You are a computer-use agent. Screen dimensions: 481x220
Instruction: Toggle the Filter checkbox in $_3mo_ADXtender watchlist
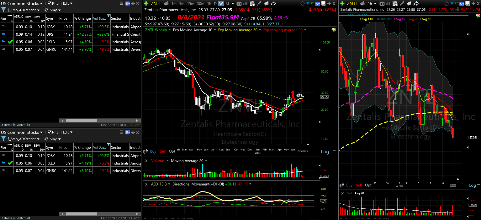coord(50,132)
